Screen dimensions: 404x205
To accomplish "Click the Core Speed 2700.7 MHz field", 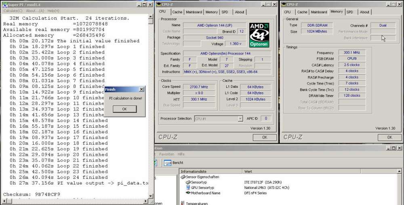I will tap(199, 87).
